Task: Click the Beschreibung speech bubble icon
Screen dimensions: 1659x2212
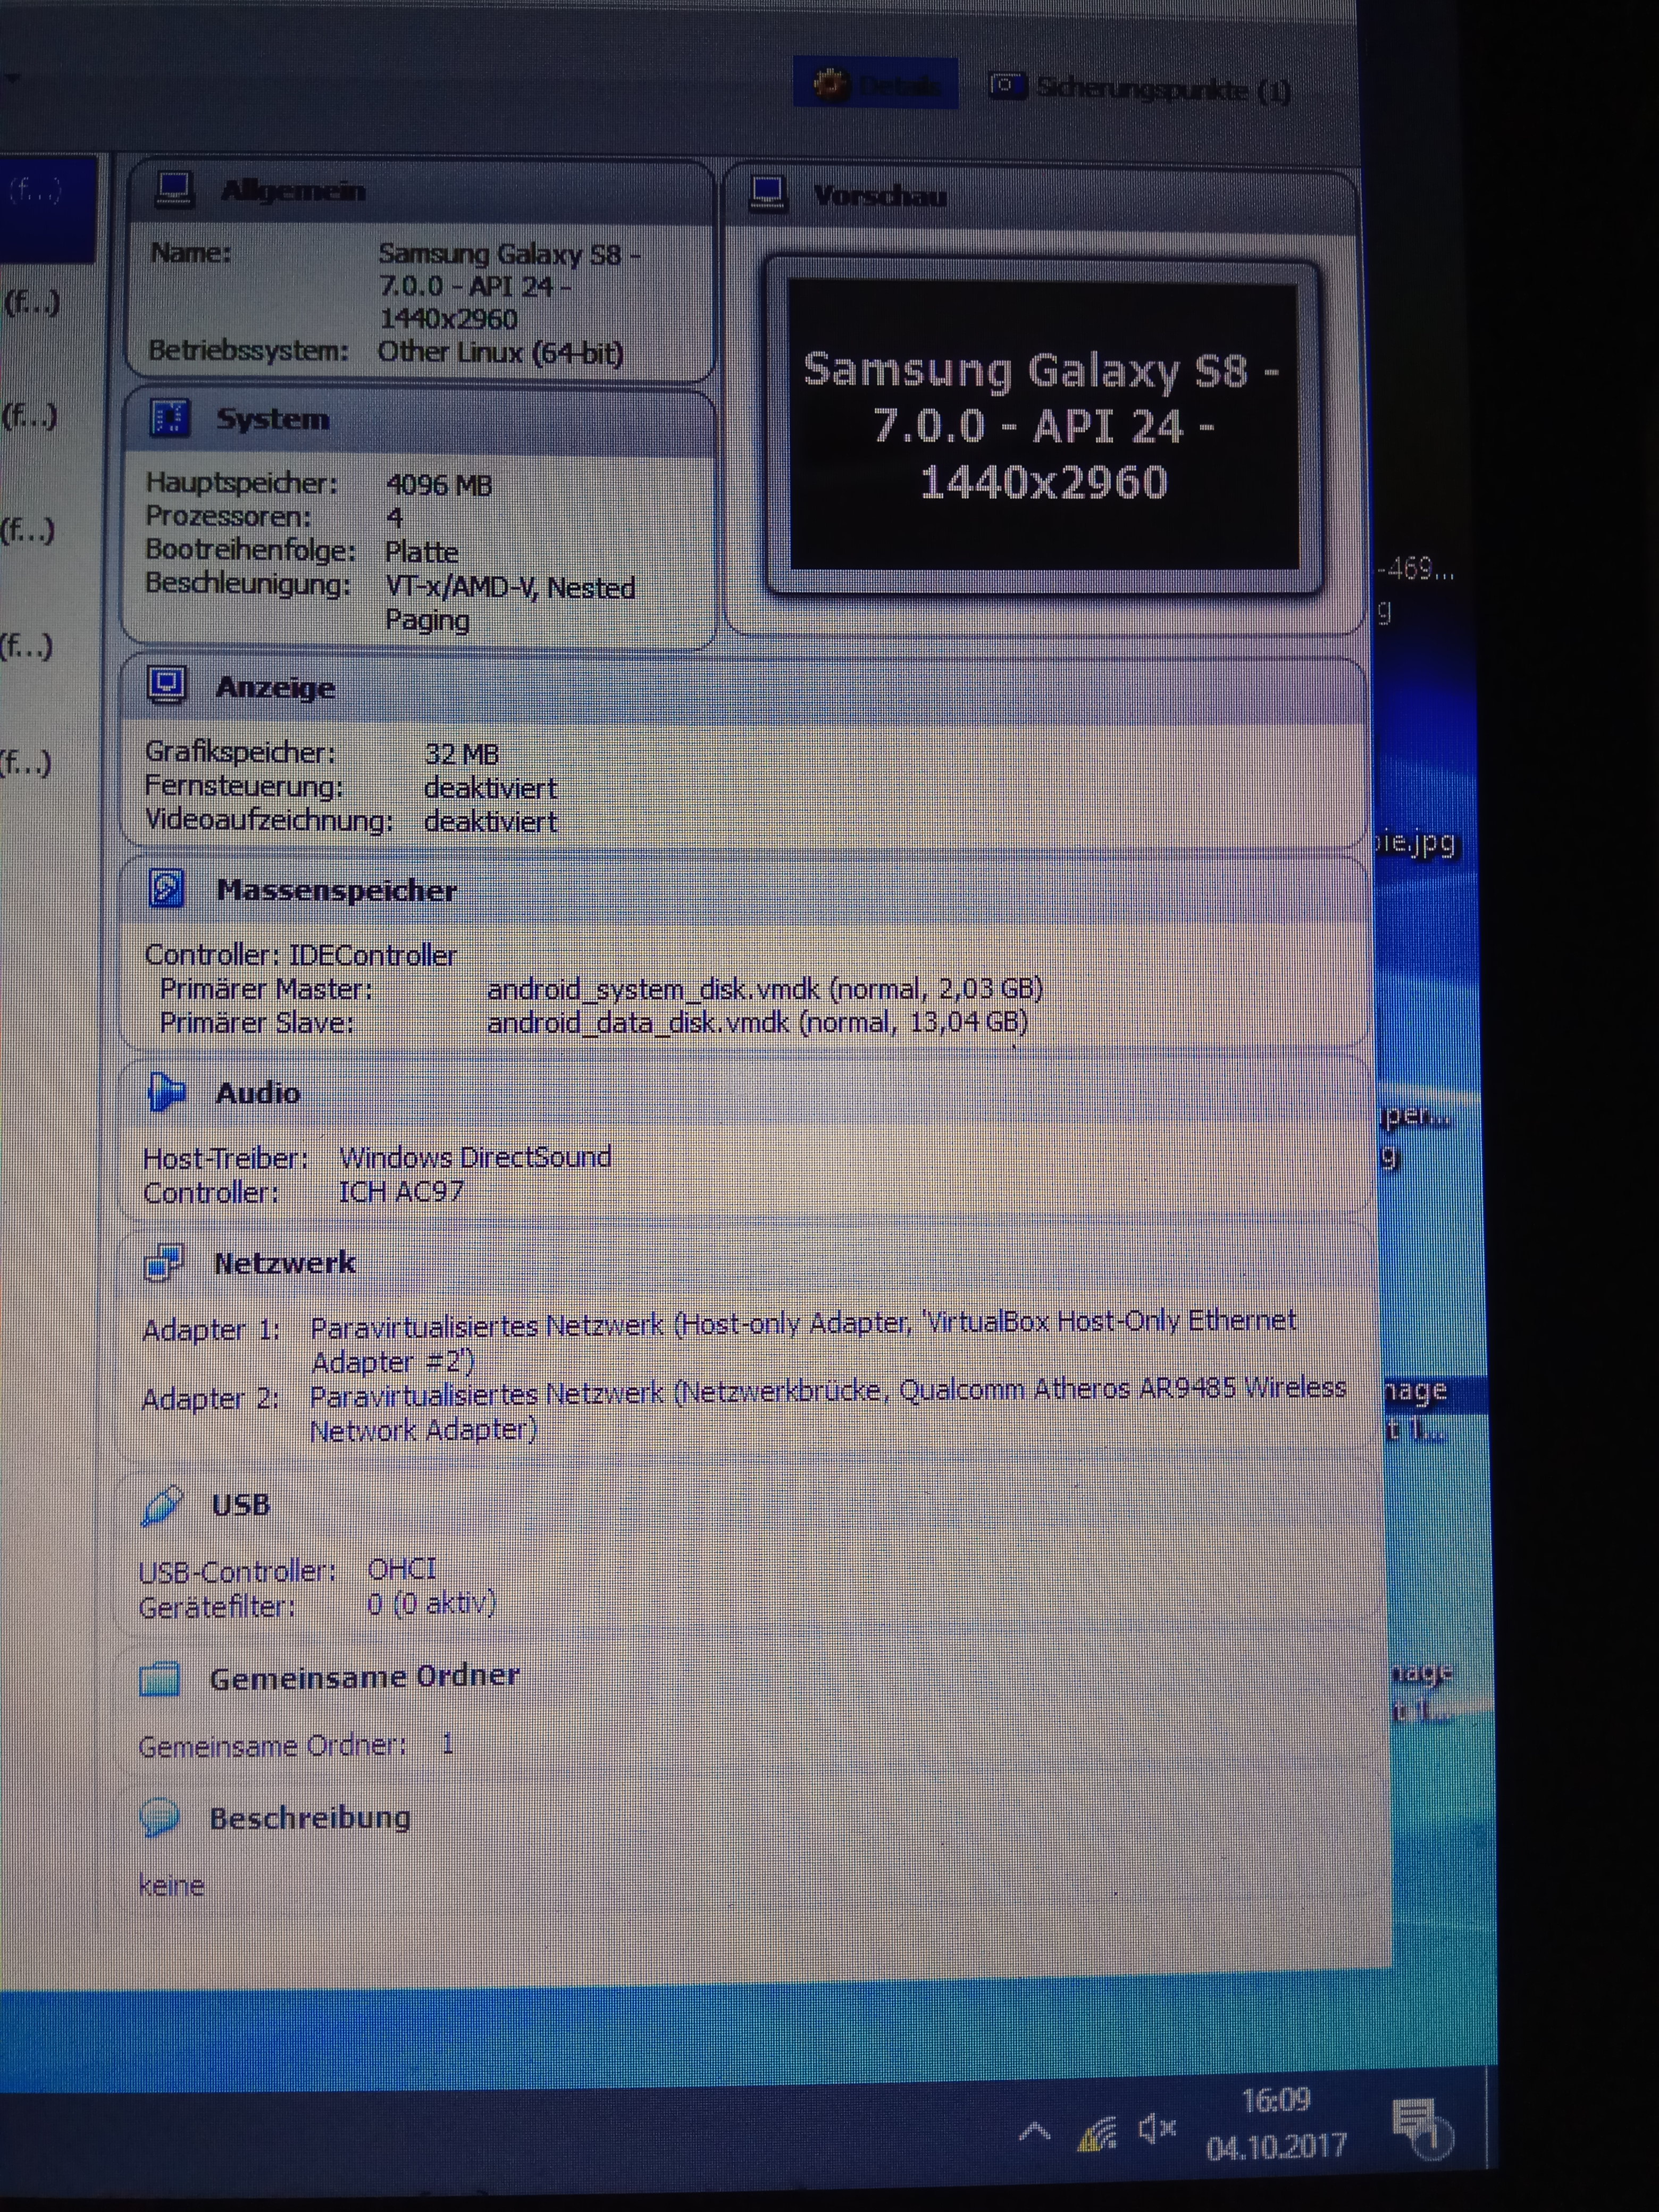Action: tap(160, 1817)
